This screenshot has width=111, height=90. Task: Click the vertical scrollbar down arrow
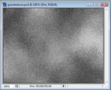pyautogui.click(x=107, y=82)
